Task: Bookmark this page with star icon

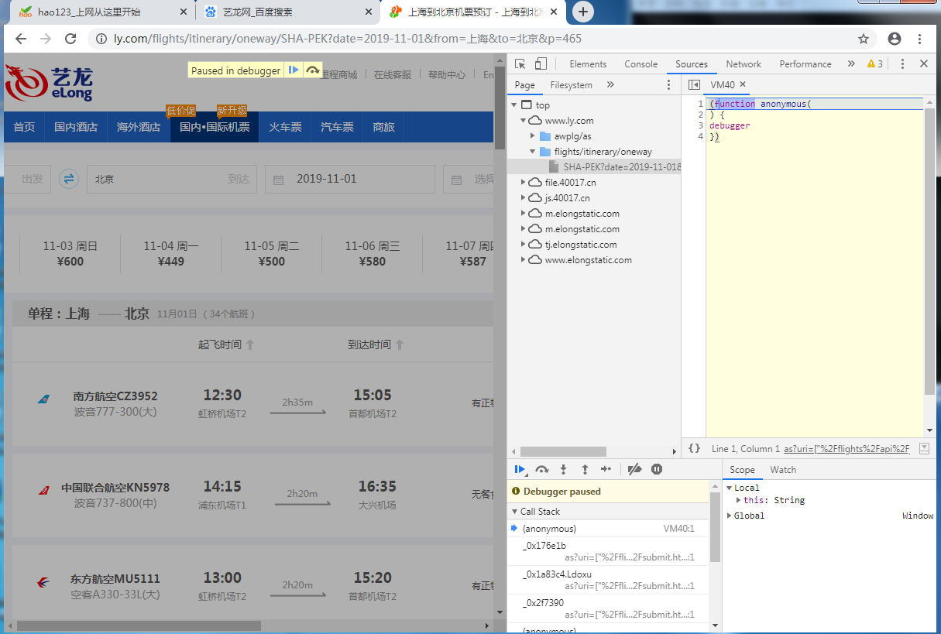Action: click(864, 39)
